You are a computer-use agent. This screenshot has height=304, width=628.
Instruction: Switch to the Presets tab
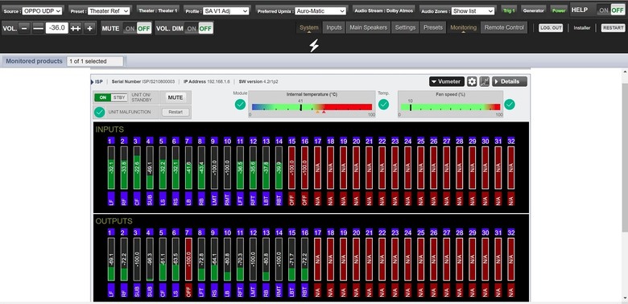[x=433, y=27]
